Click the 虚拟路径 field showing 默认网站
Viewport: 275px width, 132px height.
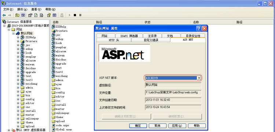173,85
